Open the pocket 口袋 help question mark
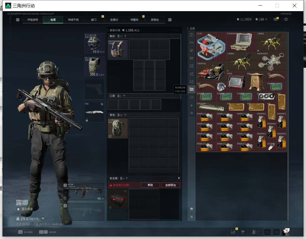Viewport: 306px width, 239px height. coord(124,96)
